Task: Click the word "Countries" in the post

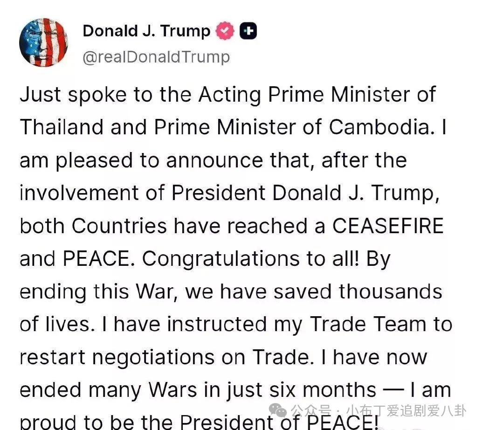Action: 120,226
